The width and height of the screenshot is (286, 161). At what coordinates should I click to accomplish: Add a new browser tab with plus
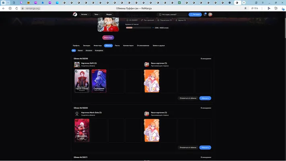(244, 2)
